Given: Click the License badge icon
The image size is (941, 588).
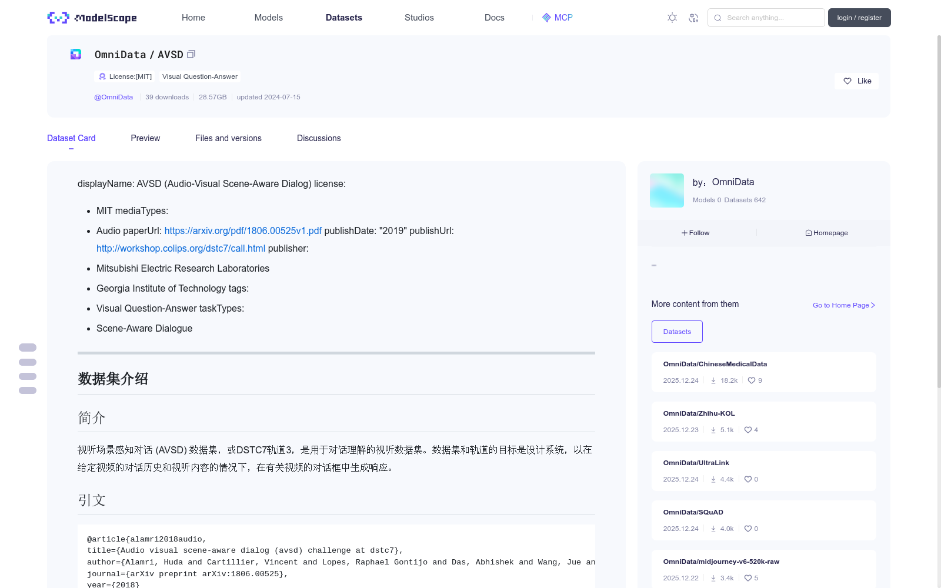Looking at the screenshot, I should pos(102,76).
